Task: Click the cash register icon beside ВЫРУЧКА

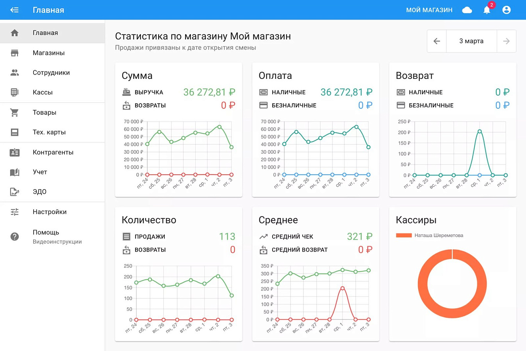Action: pos(127,92)
